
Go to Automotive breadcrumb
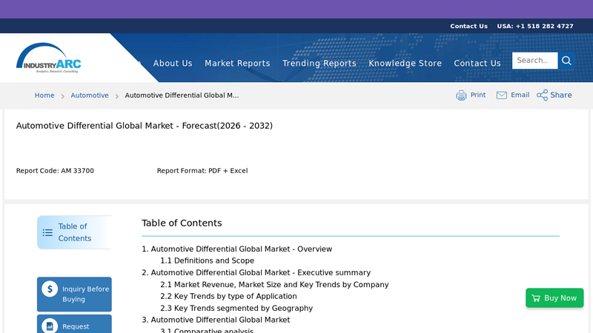pyautogui.click(x=90, y=95)
